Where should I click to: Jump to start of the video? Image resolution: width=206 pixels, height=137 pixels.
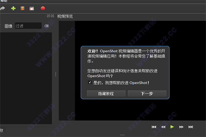154,127
